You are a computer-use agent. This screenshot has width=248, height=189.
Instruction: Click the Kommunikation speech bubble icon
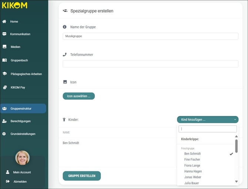pos(4,34)
